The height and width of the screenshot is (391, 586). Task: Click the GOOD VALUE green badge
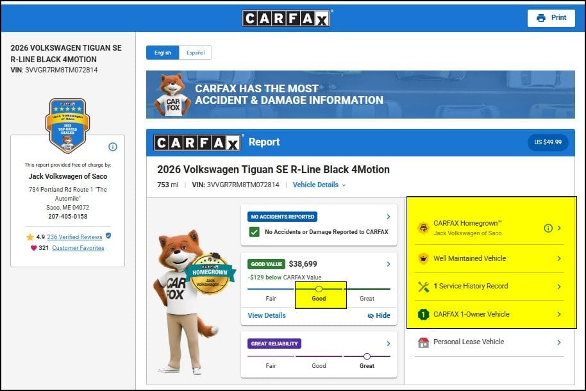pyautogui.click(x=266, y=264)
